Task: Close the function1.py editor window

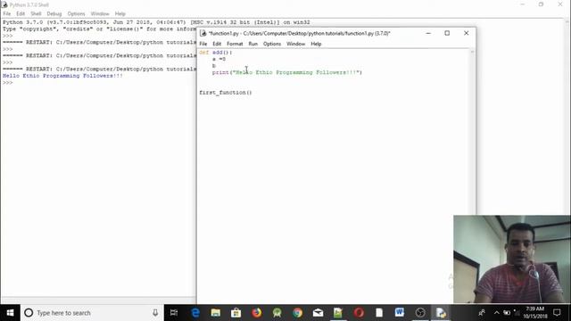Action: (466, 33)
